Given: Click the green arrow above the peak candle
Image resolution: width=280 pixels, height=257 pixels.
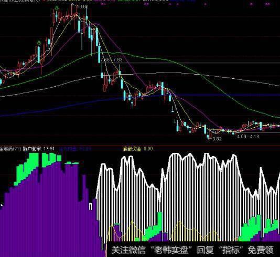Looking at the screenshot, I should tap(57, 8).
